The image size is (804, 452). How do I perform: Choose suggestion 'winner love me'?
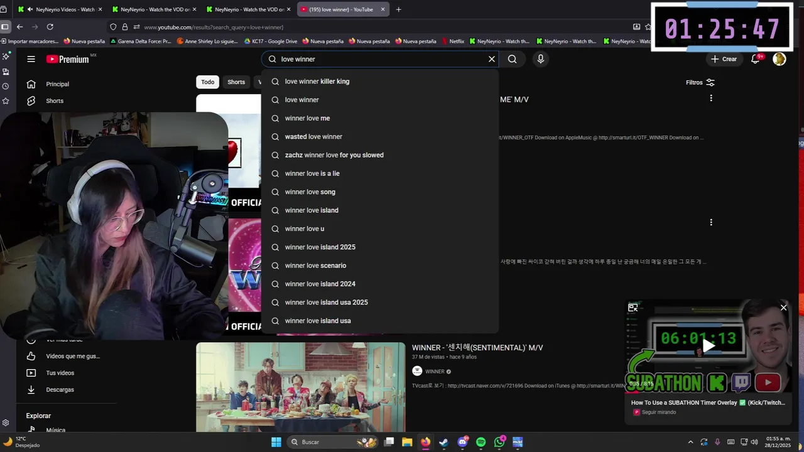[x=380, y=118]
